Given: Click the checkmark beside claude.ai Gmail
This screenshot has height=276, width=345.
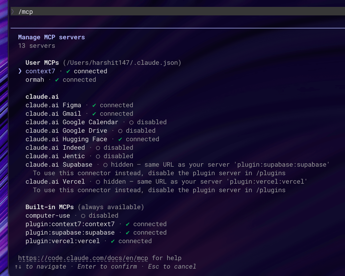Looking at the screenshot, I should [94, 114].
